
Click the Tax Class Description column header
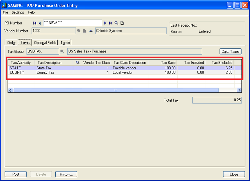(x=130, y=63)
